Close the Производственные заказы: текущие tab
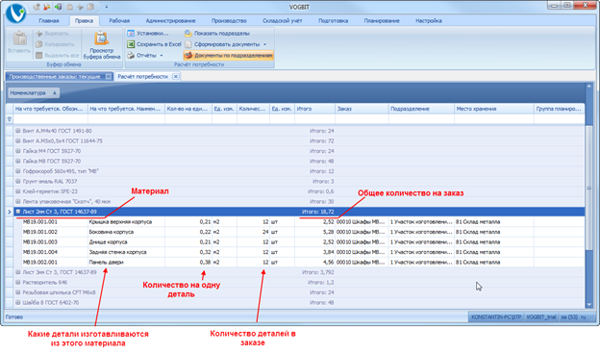The image size is (600, 353). pos(109,77)
